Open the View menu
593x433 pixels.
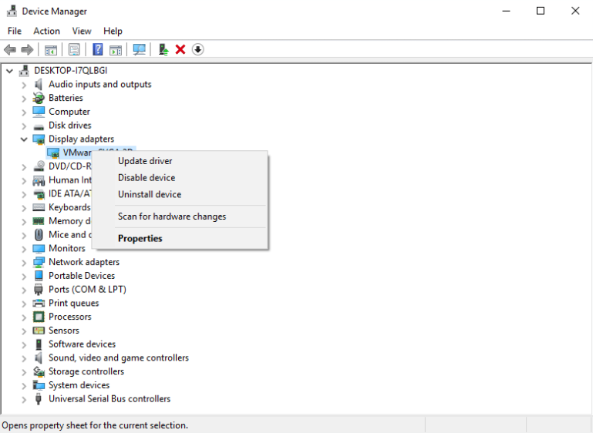tap(82, 31)
